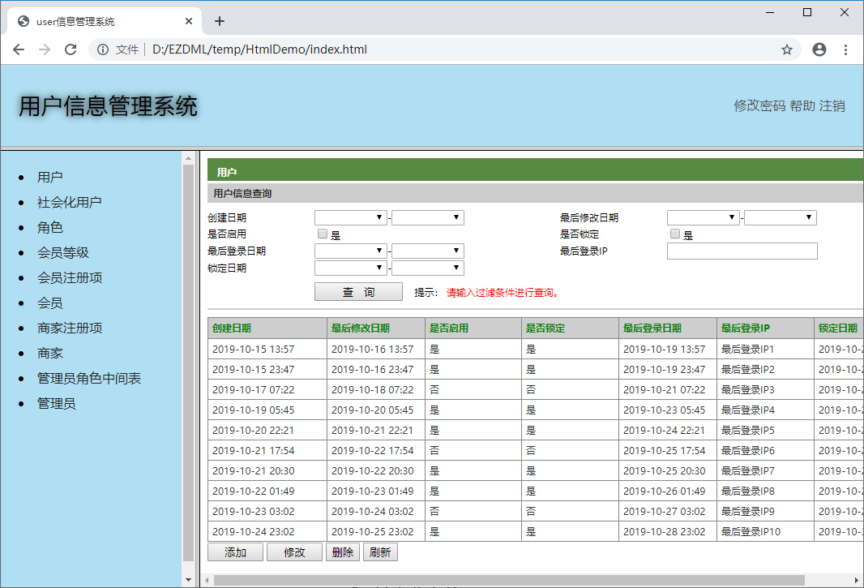Reload the page with refresh icon
Viewport: 864px width, 588px height.
point(71,49)
